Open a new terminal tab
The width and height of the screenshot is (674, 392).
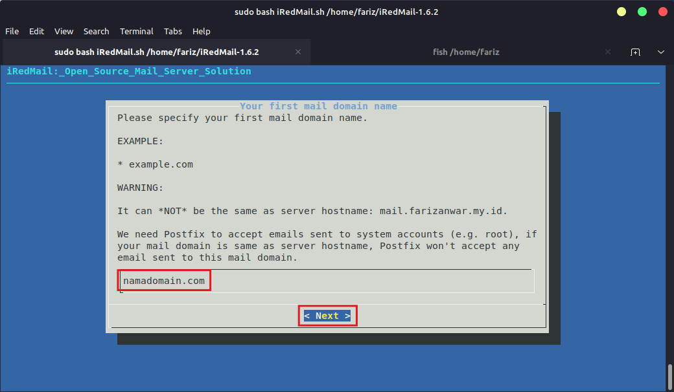[636, 52]
